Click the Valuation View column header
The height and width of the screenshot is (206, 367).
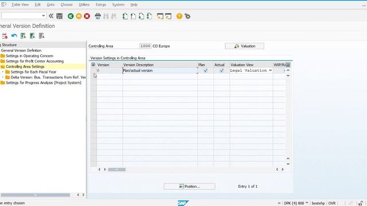click(251, 65)
